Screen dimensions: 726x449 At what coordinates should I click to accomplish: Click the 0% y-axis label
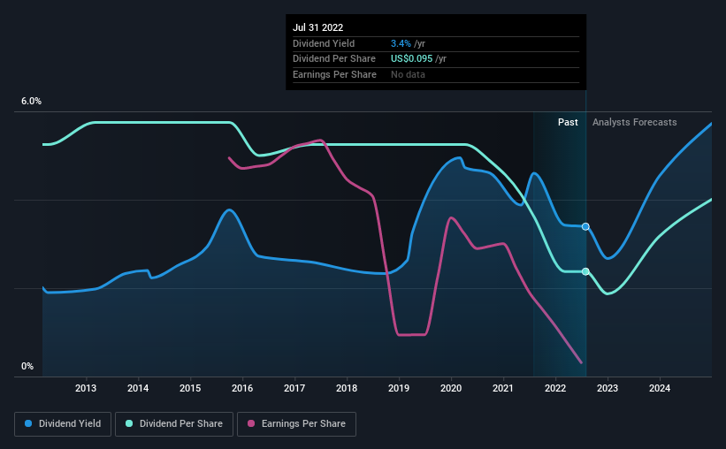[27, 366]
